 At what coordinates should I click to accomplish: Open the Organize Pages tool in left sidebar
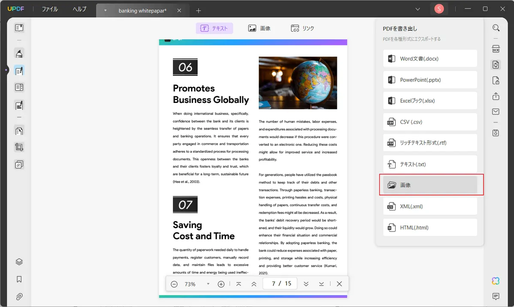[x=19, y=131]
